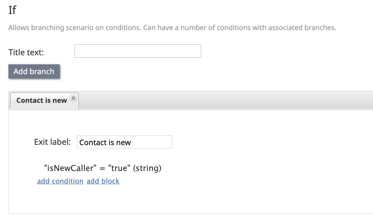Click the Exit label field showing Contact is new
This screenshot has width=373, height=221.
pyautogui.click(x=124, y=142)
